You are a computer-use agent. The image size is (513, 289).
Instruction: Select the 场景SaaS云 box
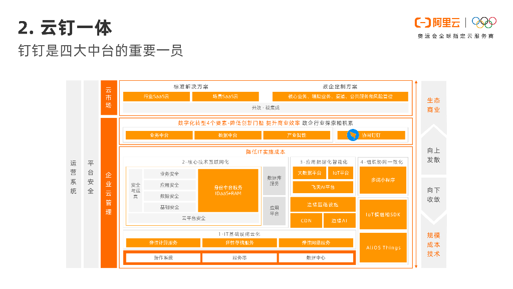[x=225, y=96]
